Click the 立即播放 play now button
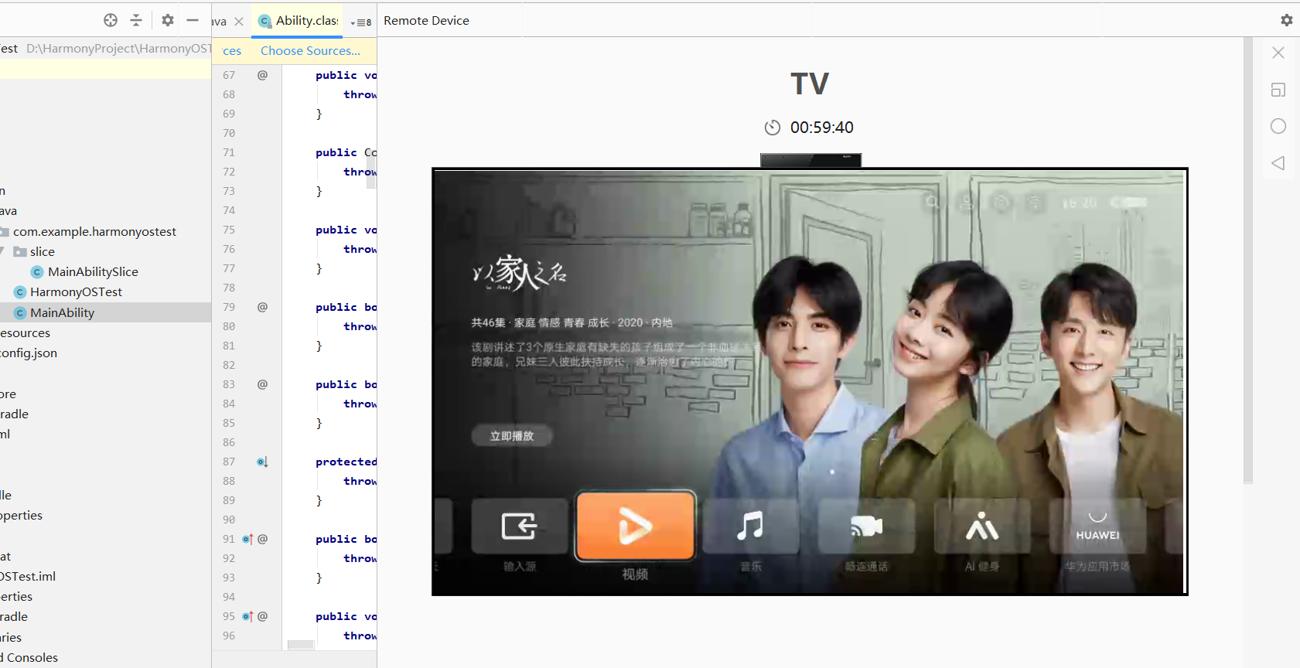This screenshot has width=1300, height=668. click(511, 436)
